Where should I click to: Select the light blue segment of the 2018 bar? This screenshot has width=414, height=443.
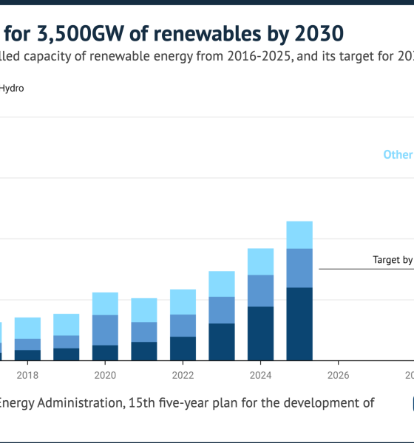point(27,328)
